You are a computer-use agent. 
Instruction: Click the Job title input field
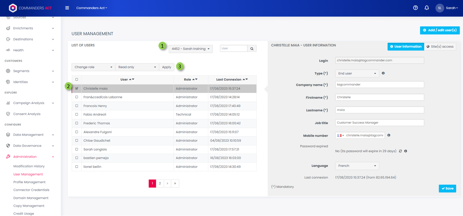click(379, 123)
